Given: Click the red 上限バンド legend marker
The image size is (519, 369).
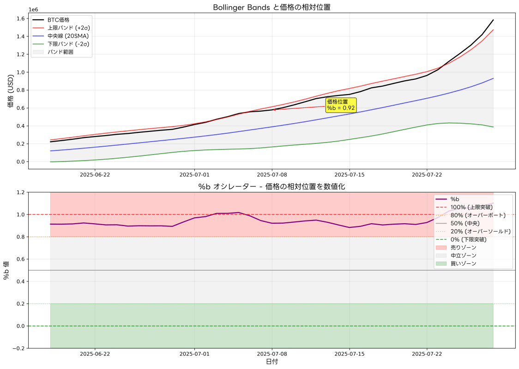Looking at the screenshot, I should pyautogui.click(x=38, y=28).
